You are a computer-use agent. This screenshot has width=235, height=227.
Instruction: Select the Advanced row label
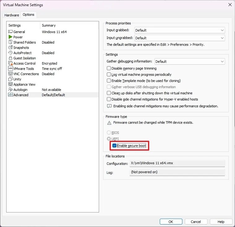[21, 95]
